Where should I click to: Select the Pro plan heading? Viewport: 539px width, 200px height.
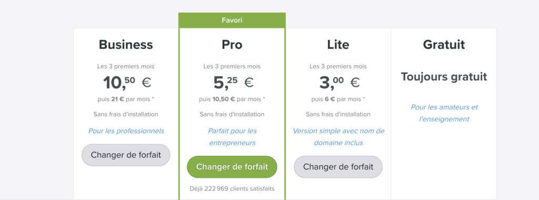click(x=232, y=45)
